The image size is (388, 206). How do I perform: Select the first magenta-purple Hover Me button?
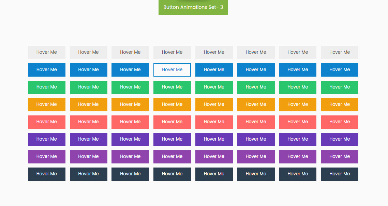(47, 157)
